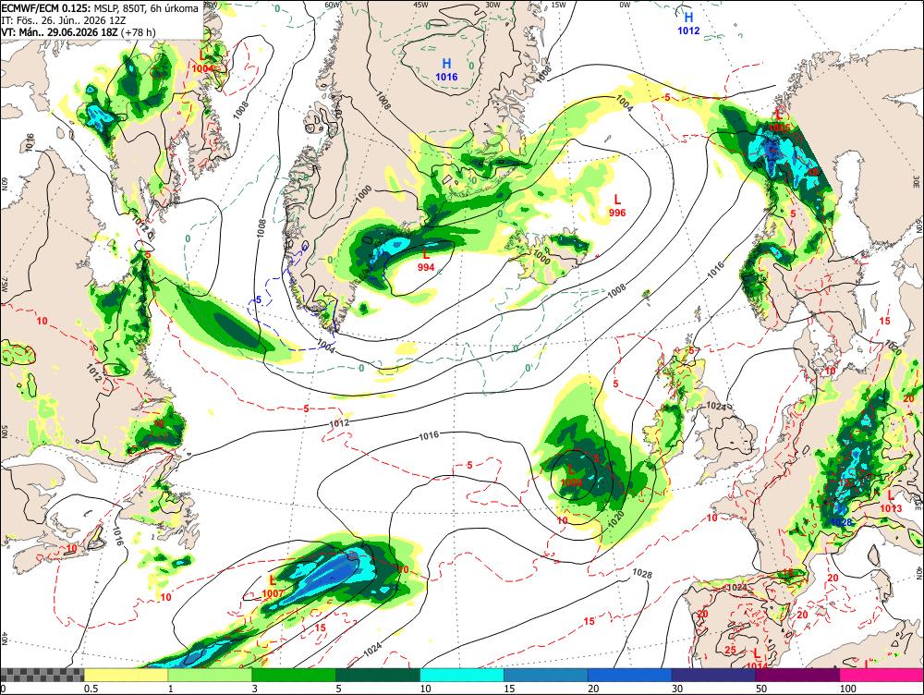Click the L 1007 low in the Atlantic
The width and height of the screenshot is (924, 695).
click(x=273, y=587)
